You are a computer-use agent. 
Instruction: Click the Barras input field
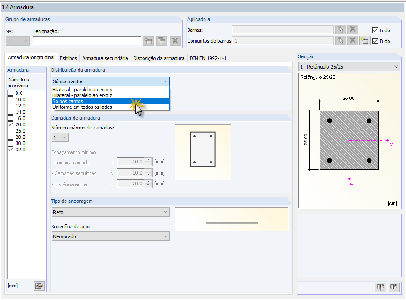[x=283, y=30]
